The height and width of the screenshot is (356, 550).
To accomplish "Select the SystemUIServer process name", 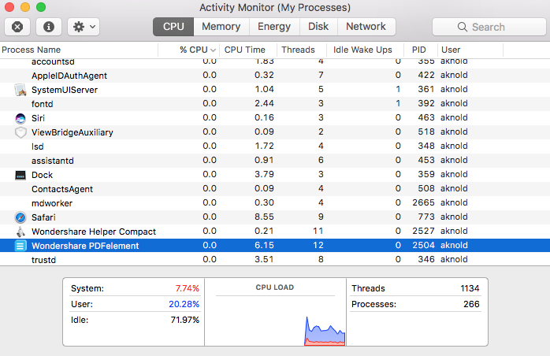I will click(x=65, y=90).
